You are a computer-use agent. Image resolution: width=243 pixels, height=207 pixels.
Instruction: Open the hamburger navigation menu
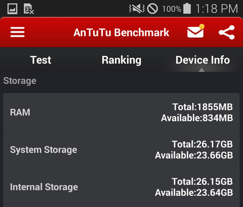(x=17, y=32)
